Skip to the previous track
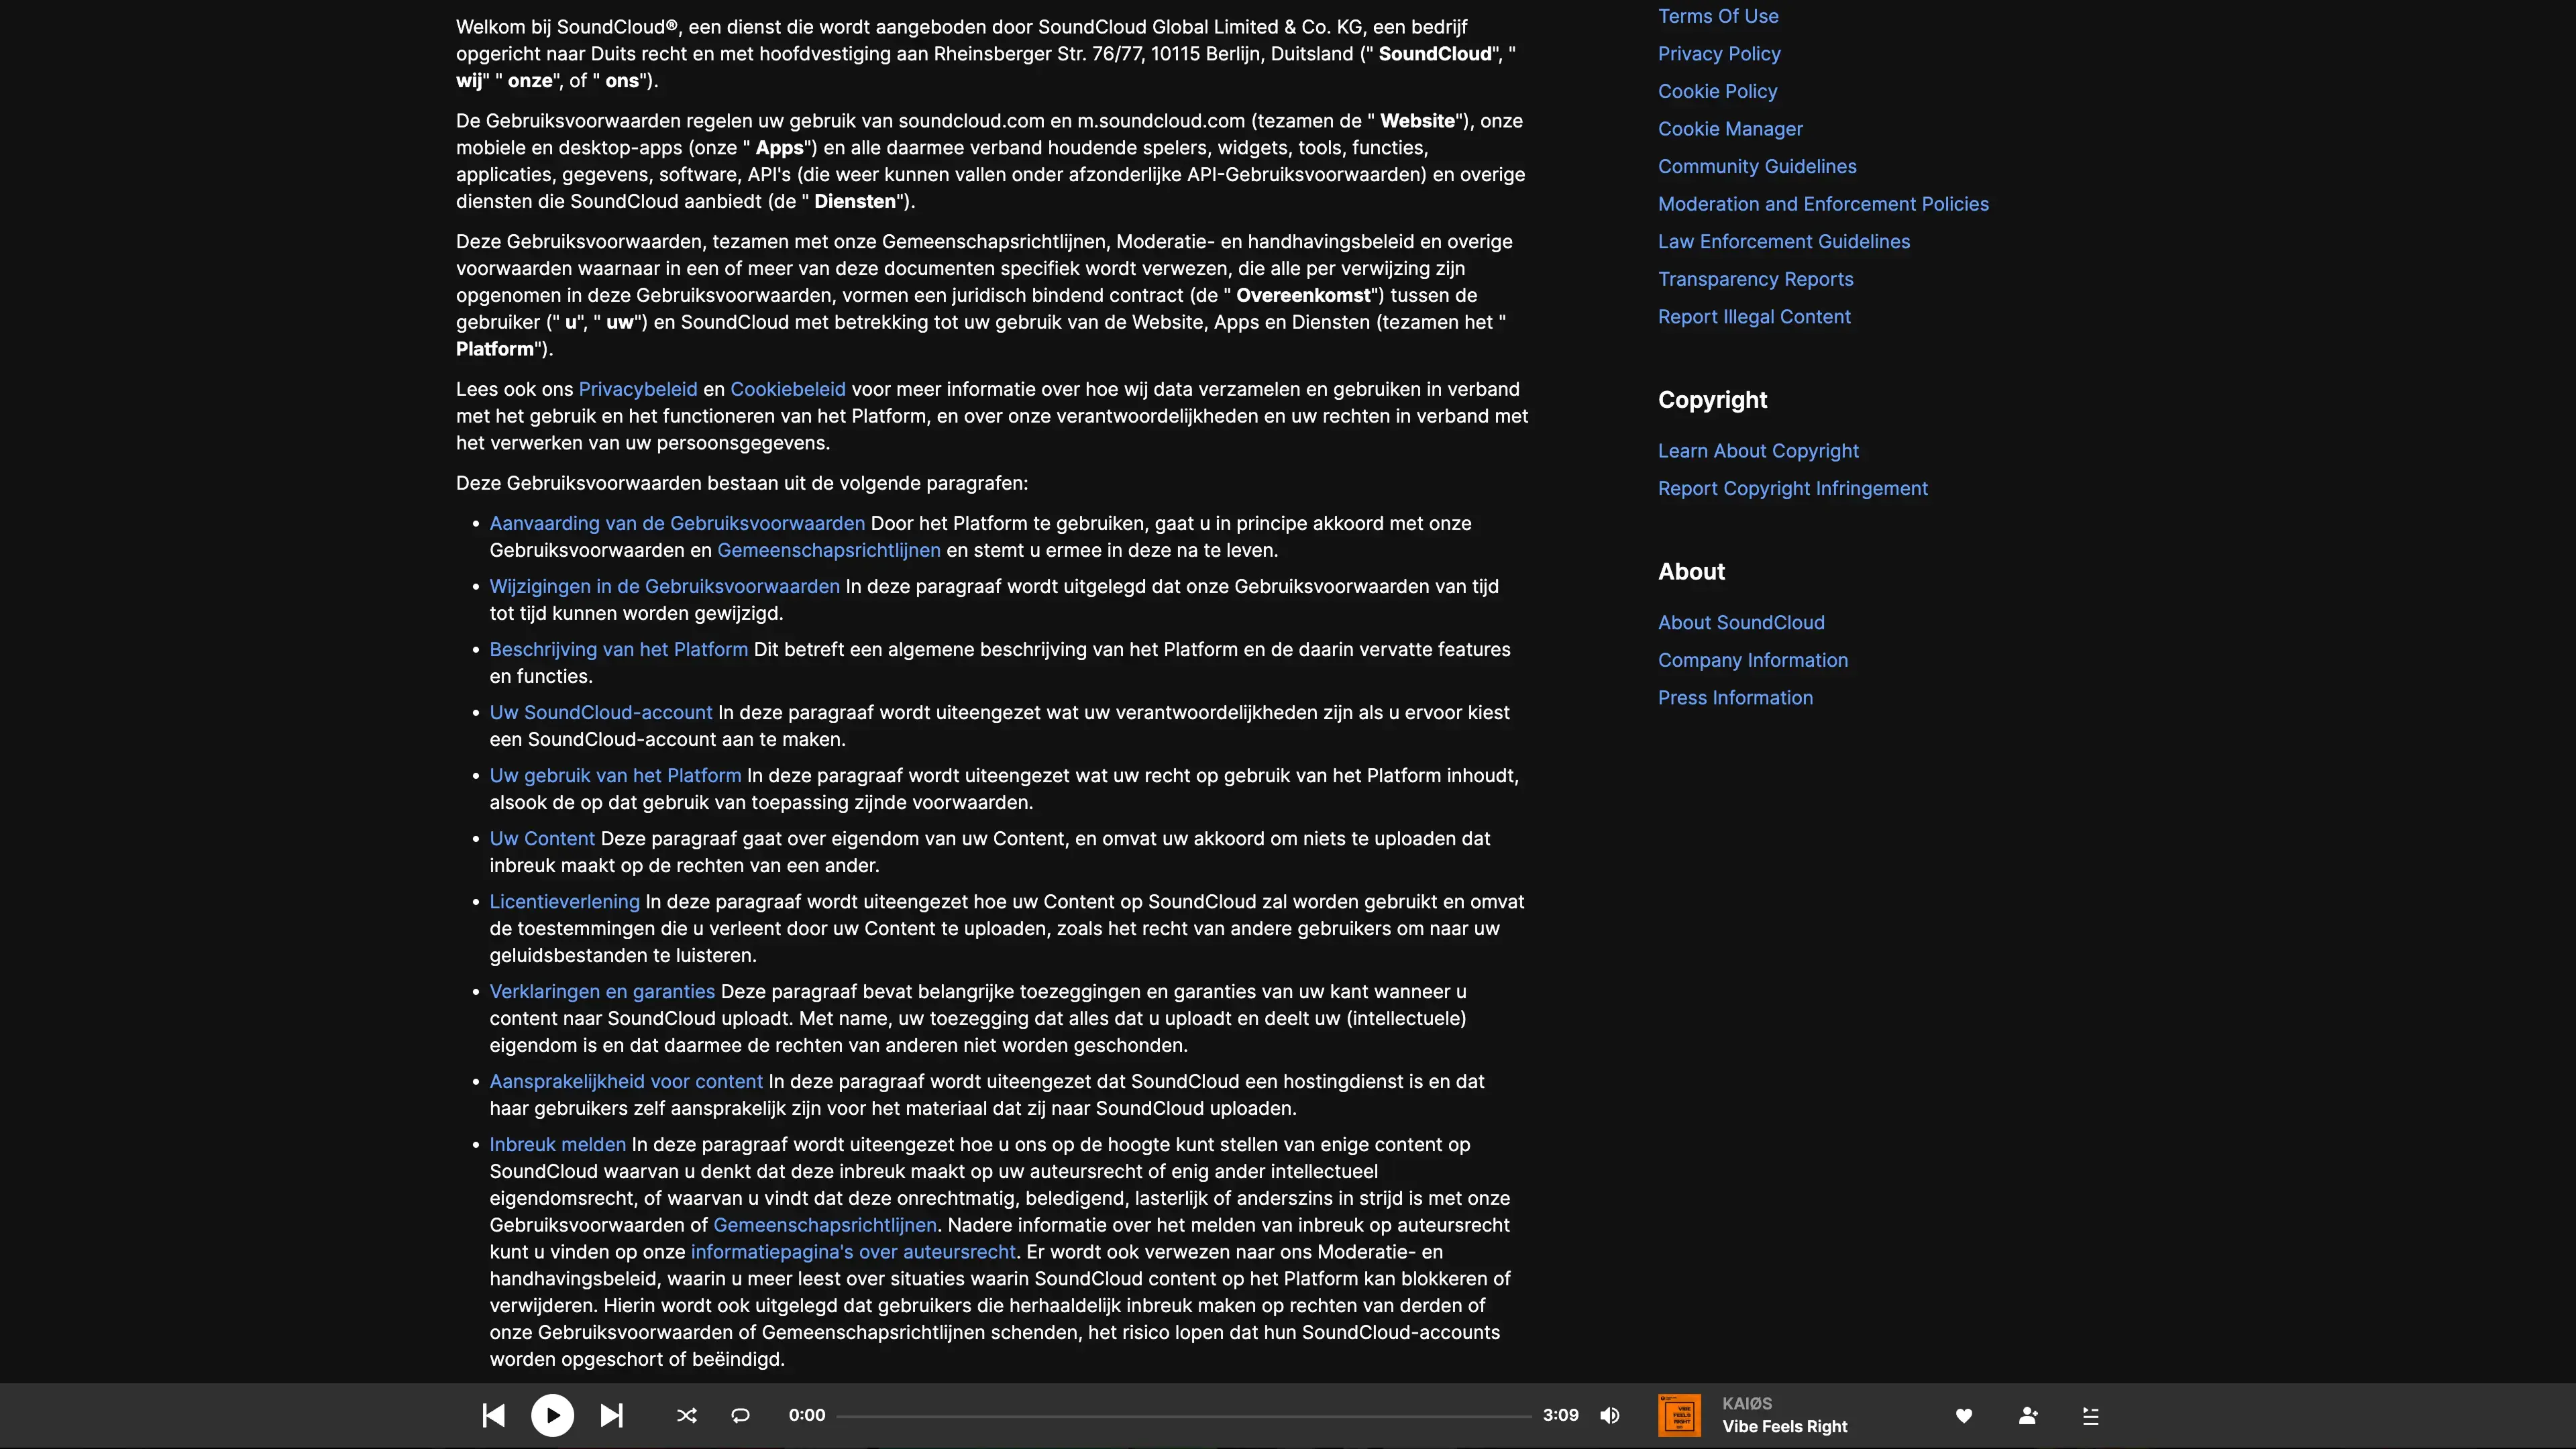Viewport: 2576px width, 1449px height. point(493,1415)
